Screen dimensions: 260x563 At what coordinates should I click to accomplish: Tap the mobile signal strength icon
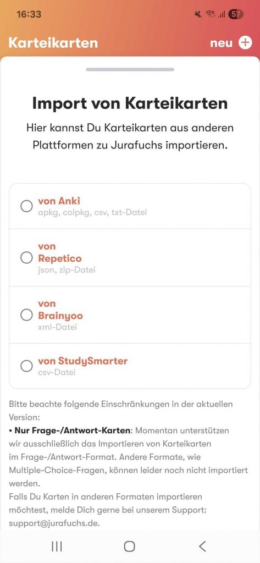pos(222,14)
